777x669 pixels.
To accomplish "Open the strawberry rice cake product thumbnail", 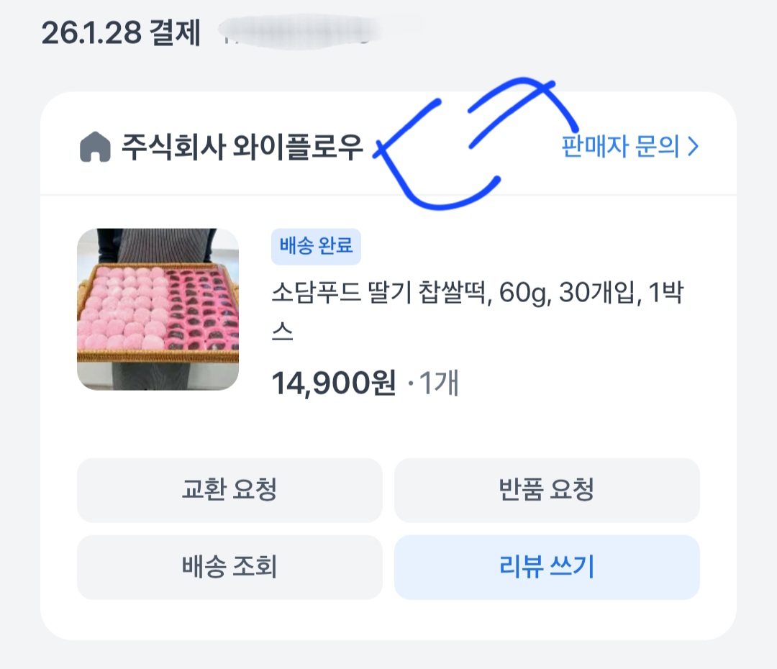I will coord(158,309).
